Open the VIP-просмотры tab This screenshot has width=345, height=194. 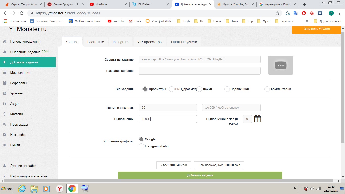click(x=150, y=42)
